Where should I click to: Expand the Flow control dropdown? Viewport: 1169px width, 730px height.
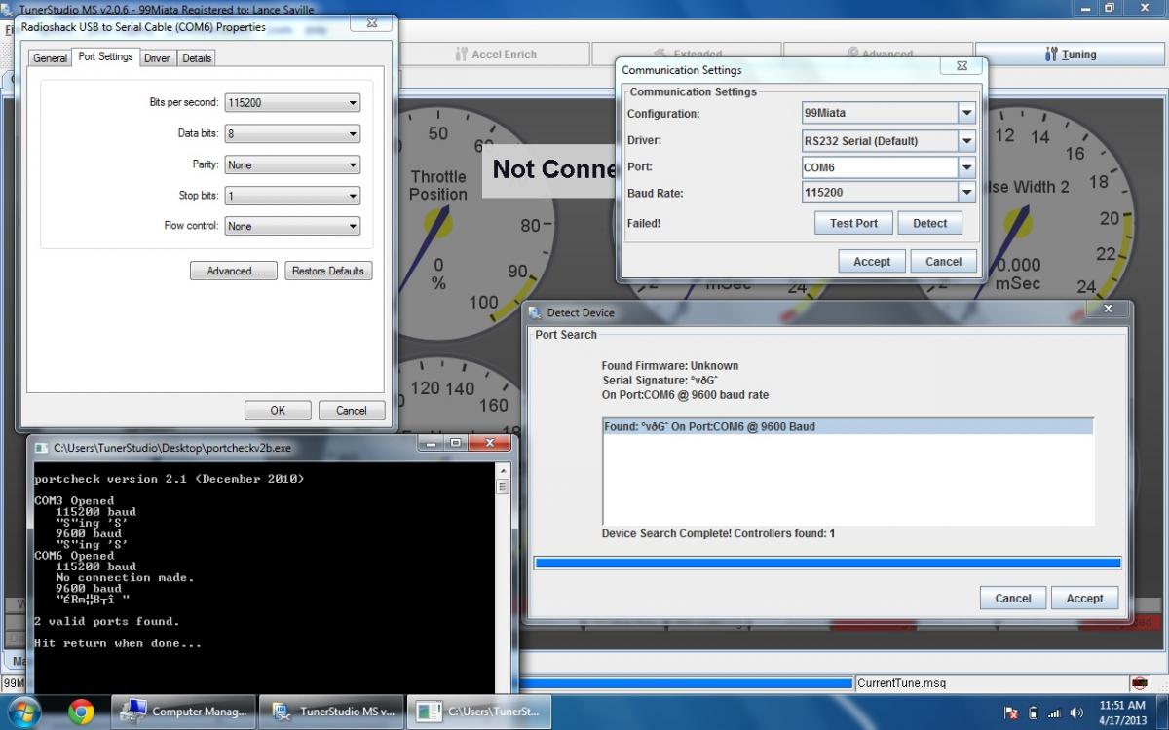click(x=292, y=226)
